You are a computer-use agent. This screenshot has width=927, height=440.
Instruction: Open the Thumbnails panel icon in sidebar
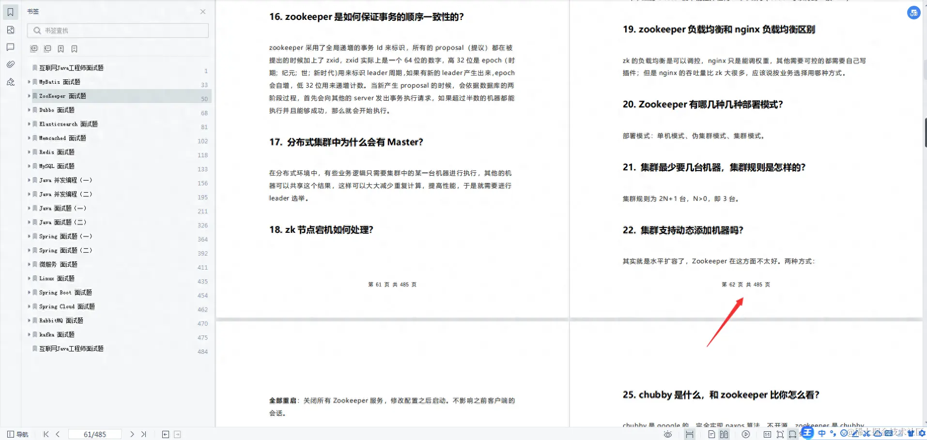(x=10, y=30)
